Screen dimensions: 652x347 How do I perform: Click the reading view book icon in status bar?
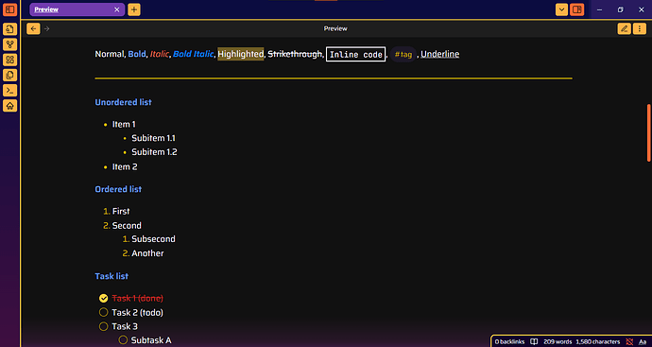point(534,341)
